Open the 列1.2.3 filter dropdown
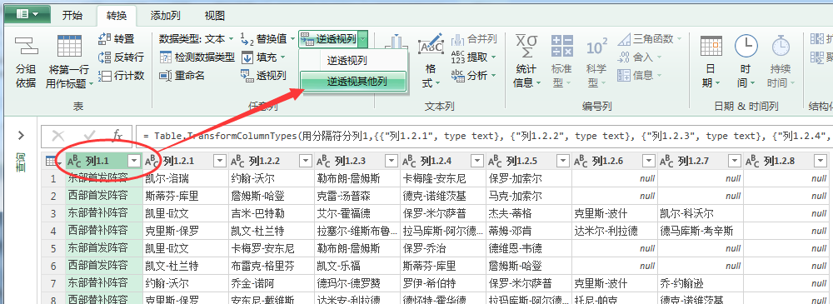This screenshot has height=304, width=833. [391, 161]
